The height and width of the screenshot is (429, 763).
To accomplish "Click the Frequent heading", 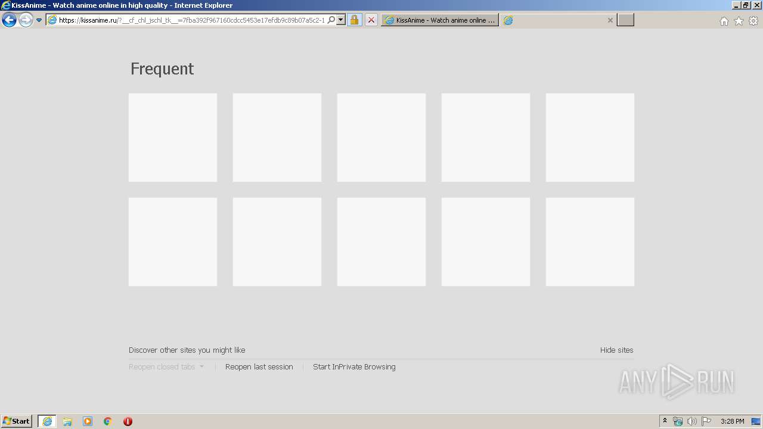I will (x=162, y=69).
